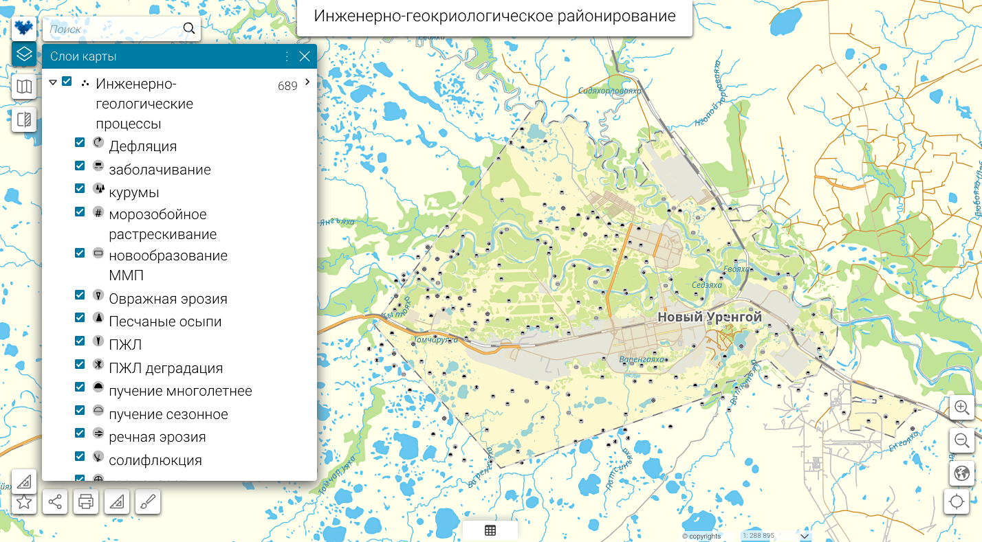Click the share icon button
Viewport: 982px width, 542px height.
pyautogui.click(x=55, y=501)
